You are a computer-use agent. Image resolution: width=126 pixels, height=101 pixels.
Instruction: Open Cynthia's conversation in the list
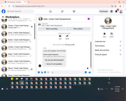tap(17, 48)
